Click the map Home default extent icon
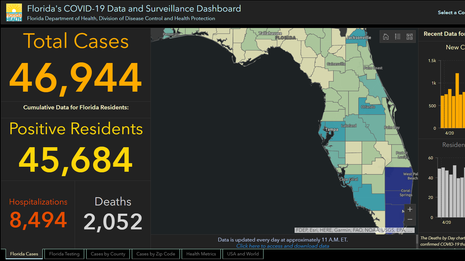465x261 pixels. (386, 37)
